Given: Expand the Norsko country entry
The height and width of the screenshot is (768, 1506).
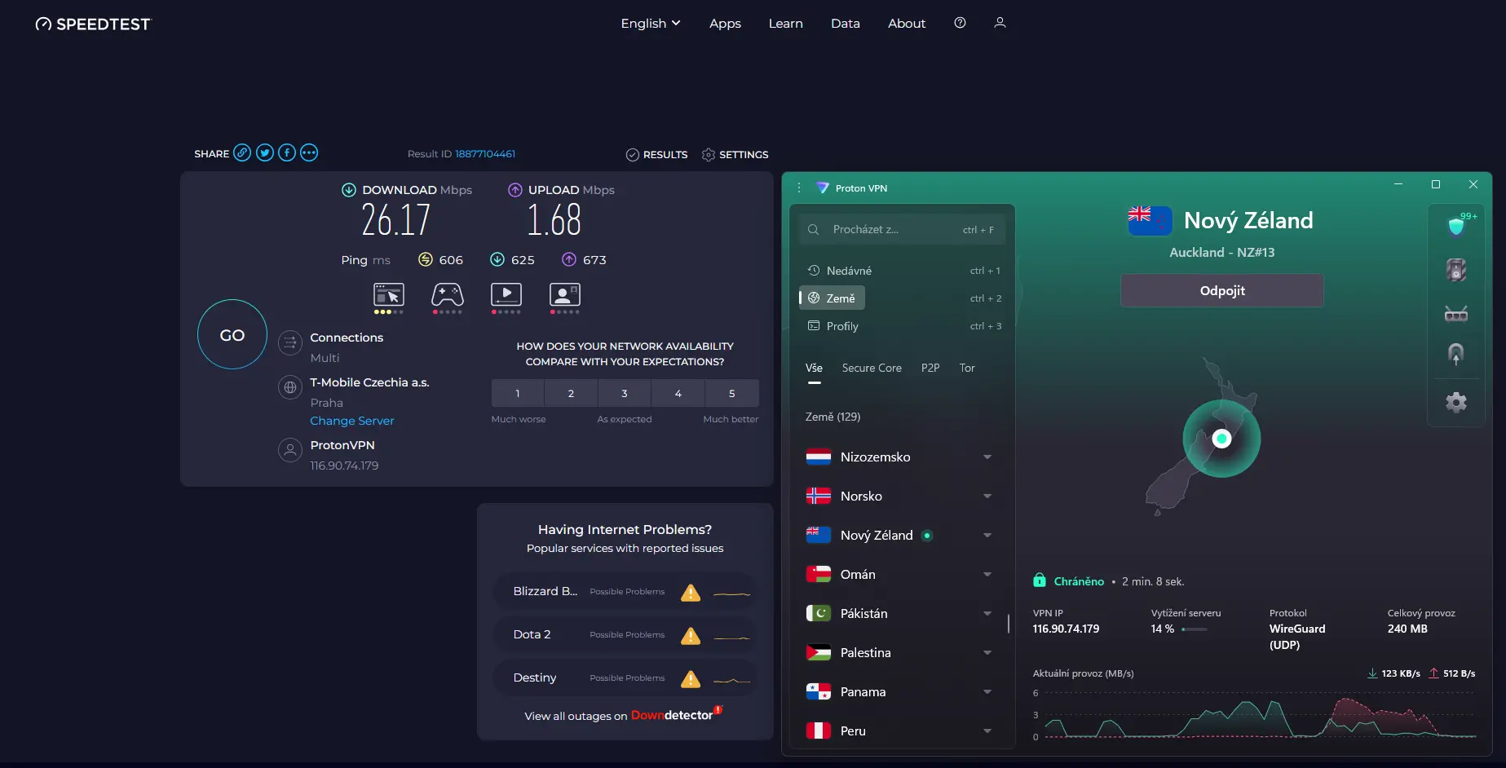Looking at the screenshot, I should pos(987,496).
